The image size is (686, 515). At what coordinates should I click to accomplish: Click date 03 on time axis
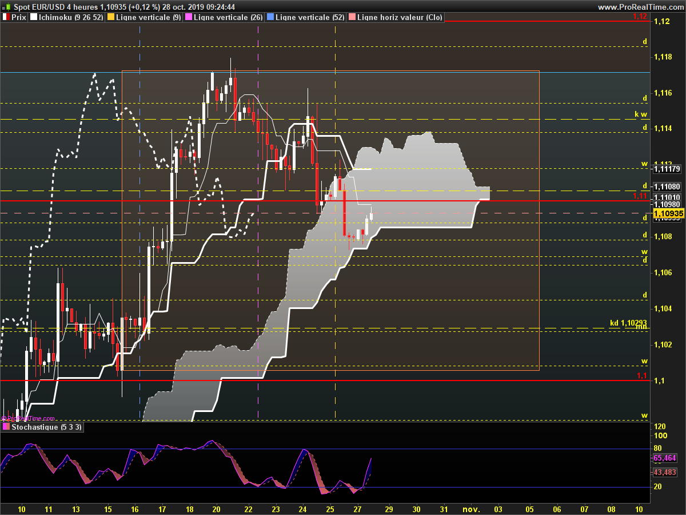point(498,509)
